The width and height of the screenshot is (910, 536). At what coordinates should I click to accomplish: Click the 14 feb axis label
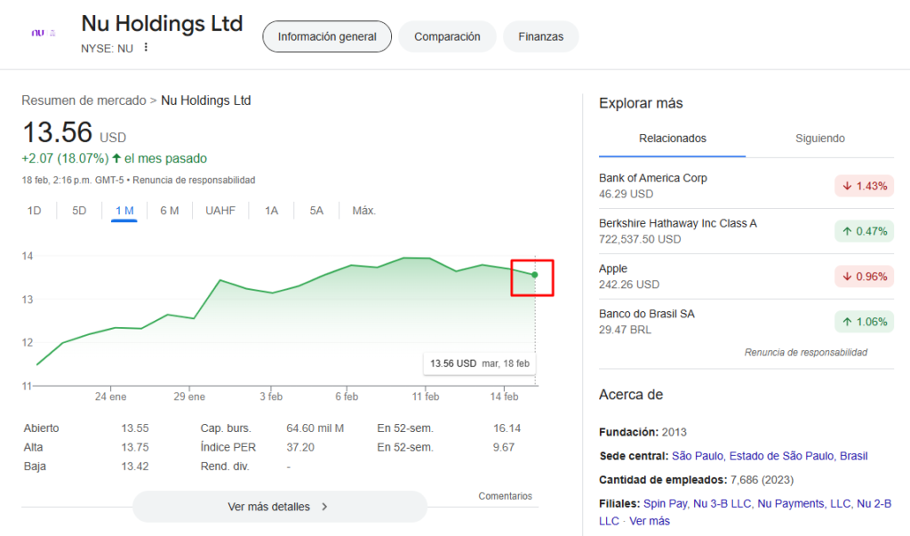point(505,396)
